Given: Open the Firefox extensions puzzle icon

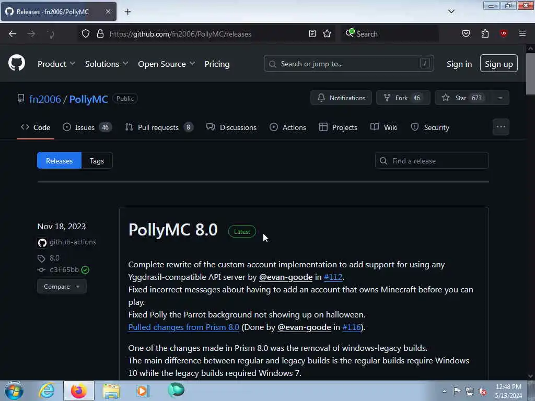Looking at the screenshot, I should pyautogui.click(x=485, y=33).
